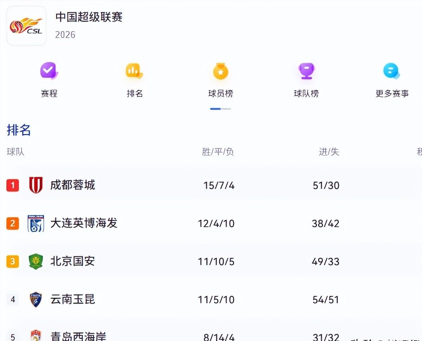Click the goals value 51/30
The height and width of the screenshot is (341, 422).
(326, 185)
